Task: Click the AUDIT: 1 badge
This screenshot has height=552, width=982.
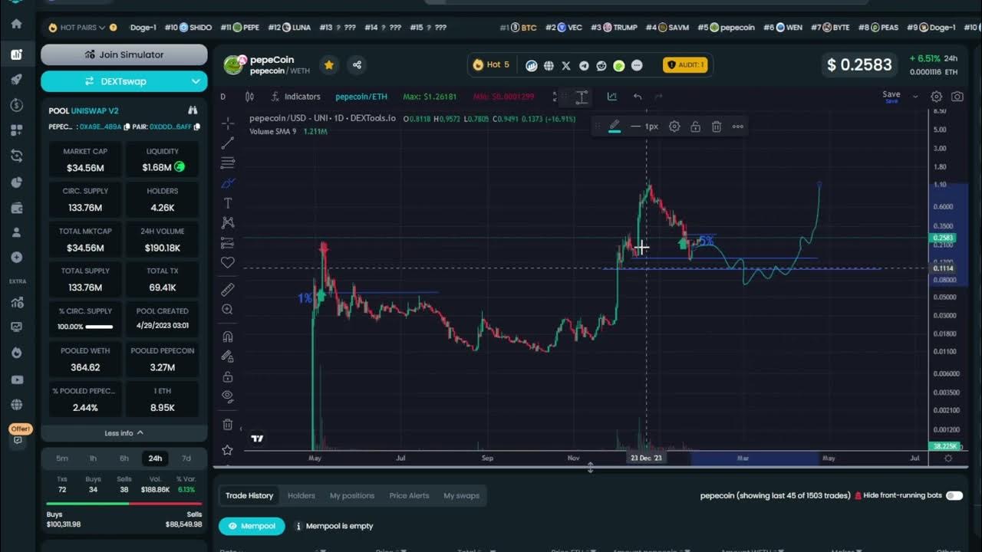Action: [x=685, y=65]
